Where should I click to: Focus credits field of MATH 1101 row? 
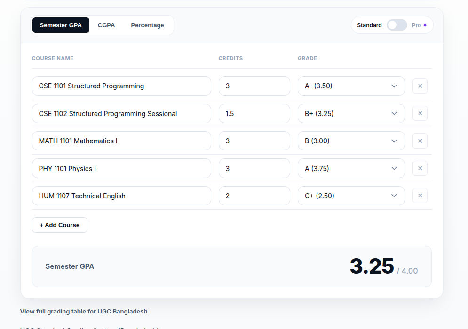pyautogui.click(x=254, y=141)
